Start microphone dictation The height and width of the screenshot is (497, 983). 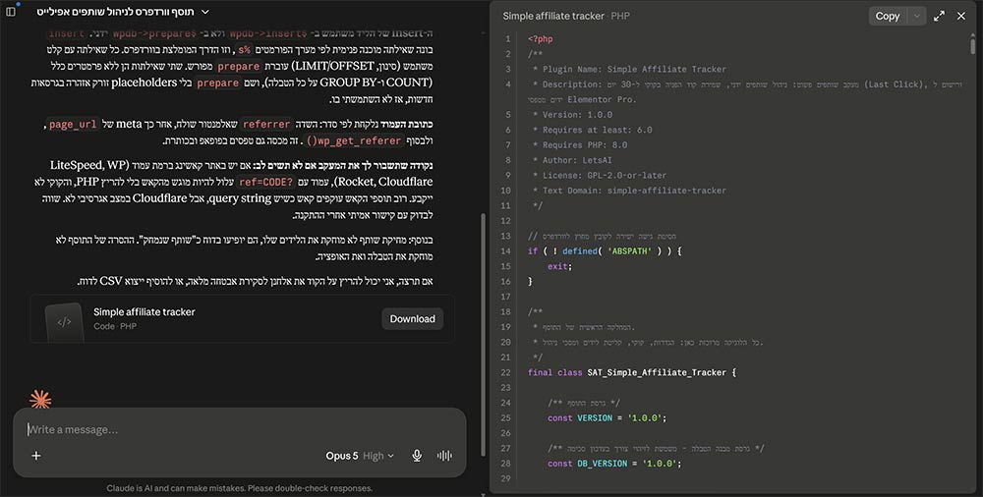417,456
